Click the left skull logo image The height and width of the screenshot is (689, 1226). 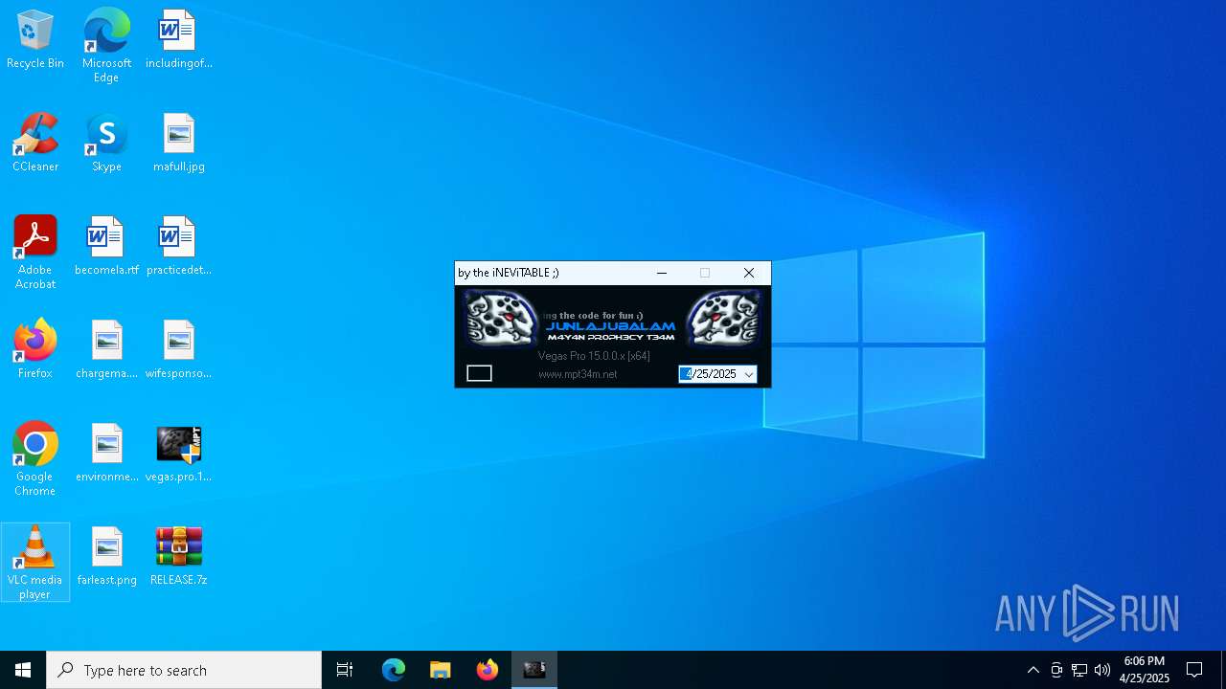point(502,318)
